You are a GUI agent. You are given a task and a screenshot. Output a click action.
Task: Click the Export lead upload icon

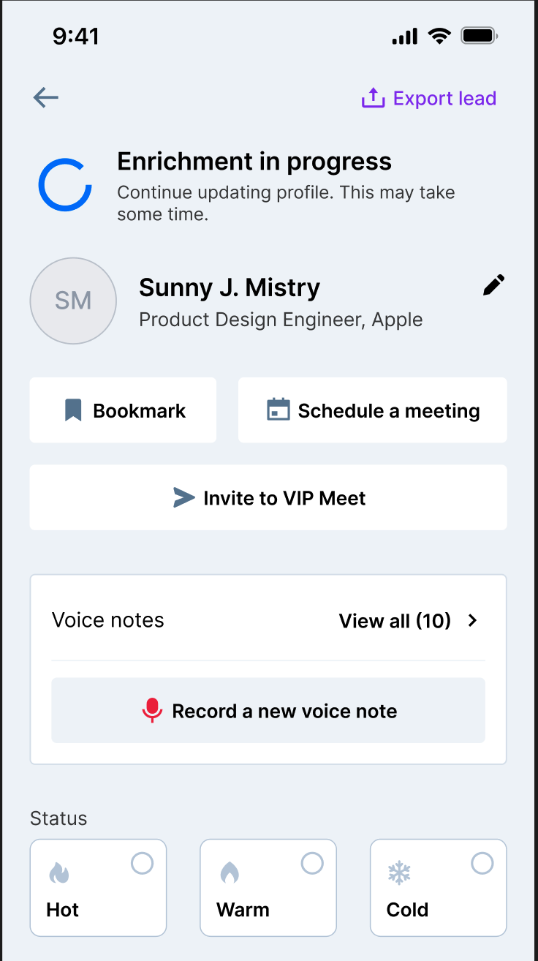pos(373,98)
